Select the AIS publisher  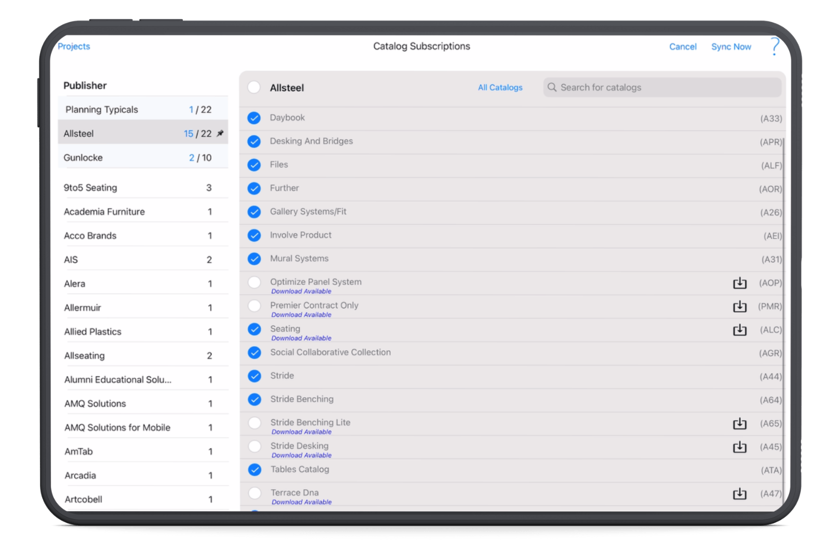pyautogui.click(x=143, y=259)
